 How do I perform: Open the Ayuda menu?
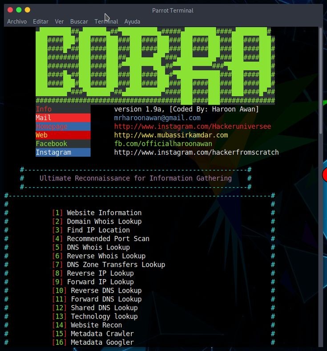click(x=132, y=21)
